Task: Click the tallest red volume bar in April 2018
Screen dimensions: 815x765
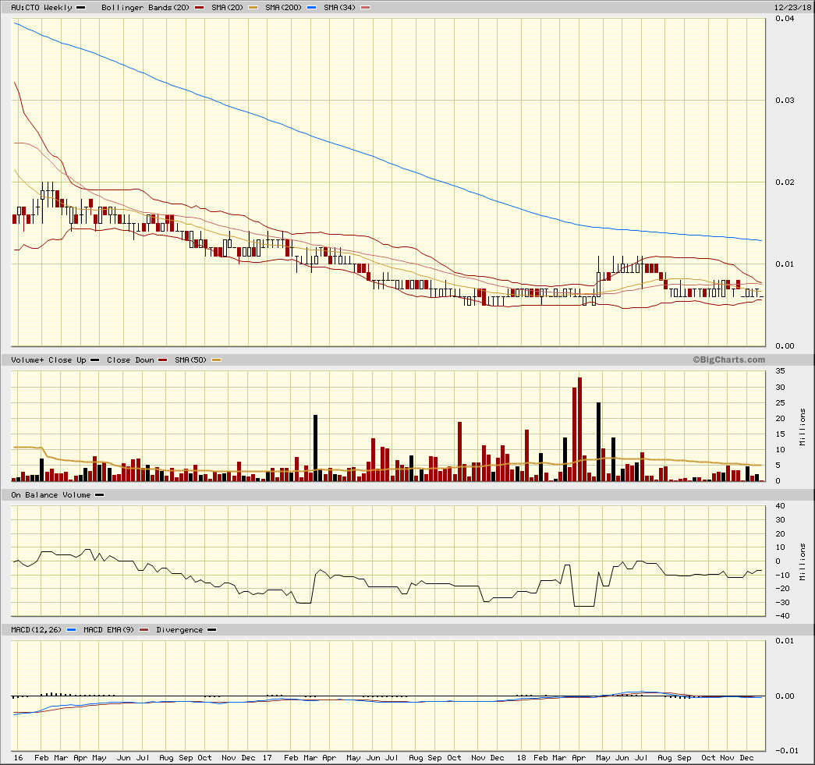Action: click(579, 429)
